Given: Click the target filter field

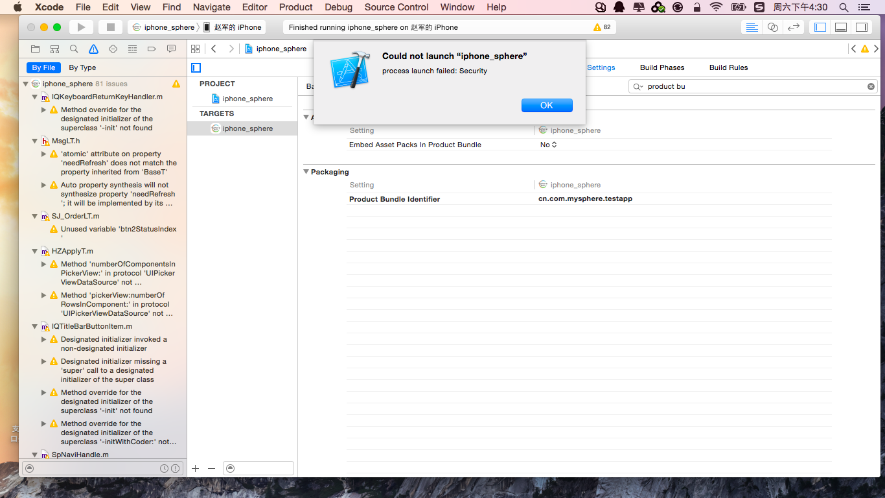Looking at the screenshot, I should pyautogui.click(x=259, y=468).
